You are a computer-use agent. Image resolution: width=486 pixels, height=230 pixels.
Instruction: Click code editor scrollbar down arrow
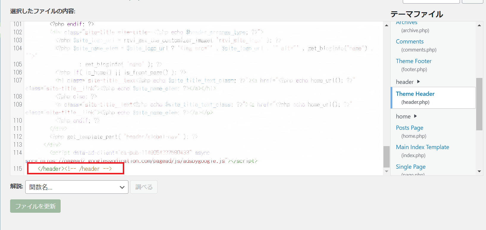(x=386, y=171)
